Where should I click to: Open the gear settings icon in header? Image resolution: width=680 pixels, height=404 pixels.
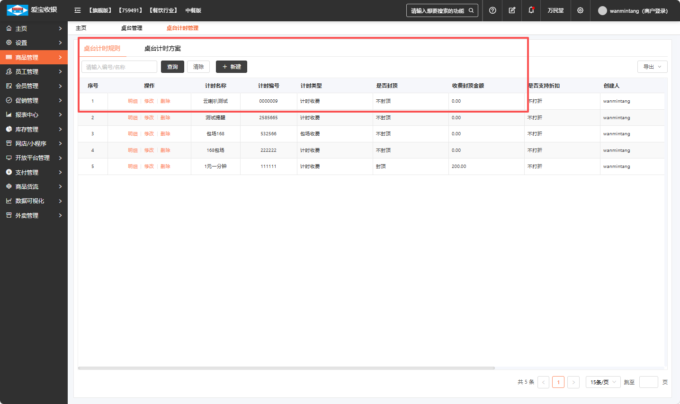tap(580, 10)
